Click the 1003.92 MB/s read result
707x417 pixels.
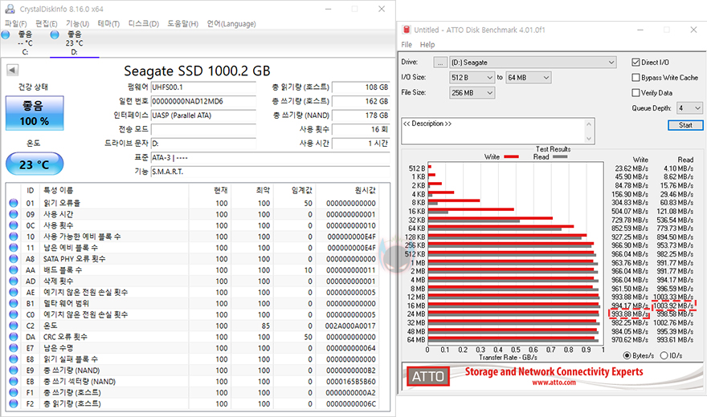[x=673, y=306]
